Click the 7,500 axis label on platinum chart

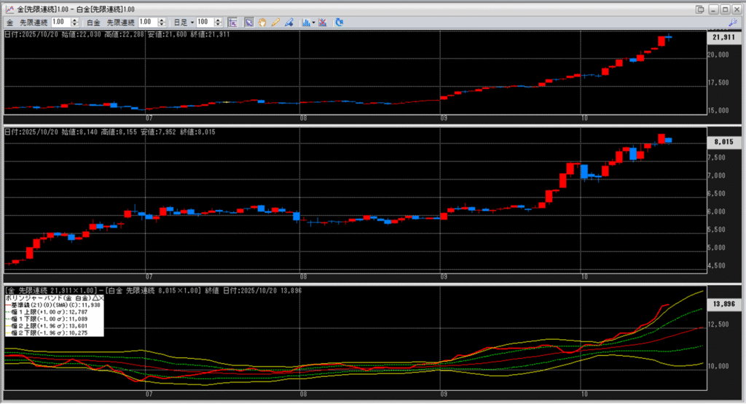(717, 158)
